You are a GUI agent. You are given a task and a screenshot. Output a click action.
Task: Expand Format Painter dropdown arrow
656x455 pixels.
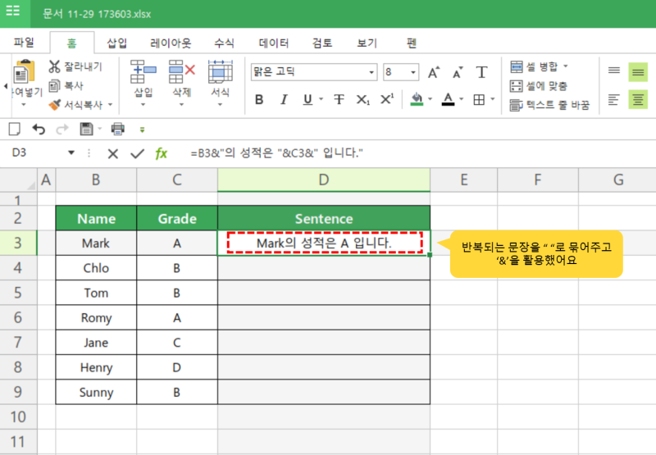click(110, 105)
